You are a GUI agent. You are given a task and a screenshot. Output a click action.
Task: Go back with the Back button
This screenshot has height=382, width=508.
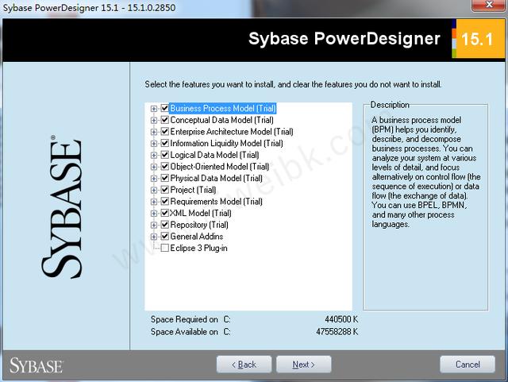[244, 365]
